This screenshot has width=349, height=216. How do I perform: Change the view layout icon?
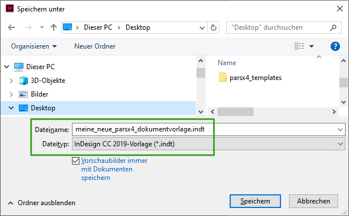click(x=299, y=46)
